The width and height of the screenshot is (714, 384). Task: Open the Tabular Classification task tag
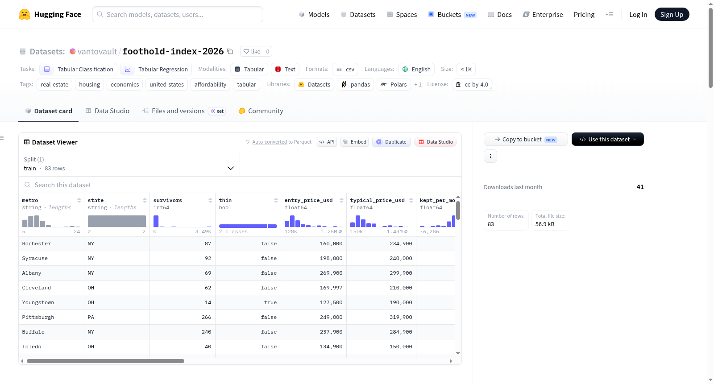pyautogui.click(x=79, y=69)
